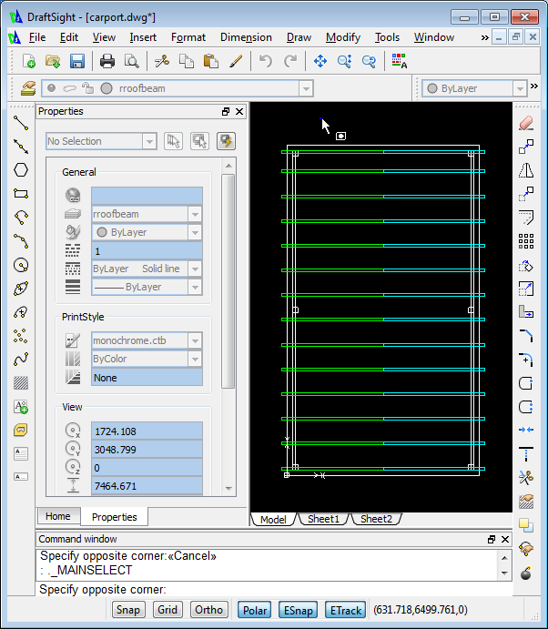Select the Hatch tool icon
The height and width of the screenshot is (629, 548).
point(21,383)
